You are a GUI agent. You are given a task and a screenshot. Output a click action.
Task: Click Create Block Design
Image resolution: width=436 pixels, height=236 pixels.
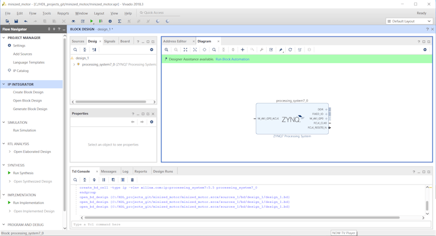(x=28, y=92)
